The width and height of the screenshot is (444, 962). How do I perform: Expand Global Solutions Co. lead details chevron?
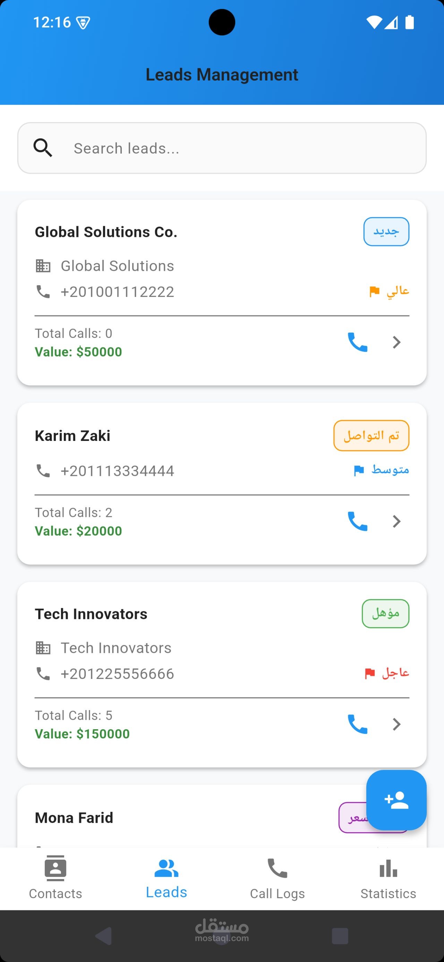tap(396, 342)
